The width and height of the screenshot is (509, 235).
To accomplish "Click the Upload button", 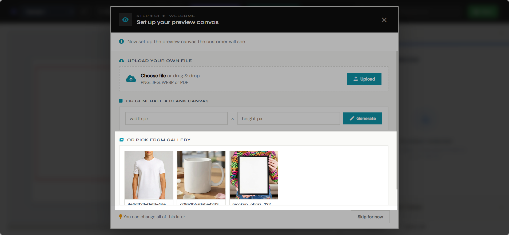I will click(x=364, y=79).
